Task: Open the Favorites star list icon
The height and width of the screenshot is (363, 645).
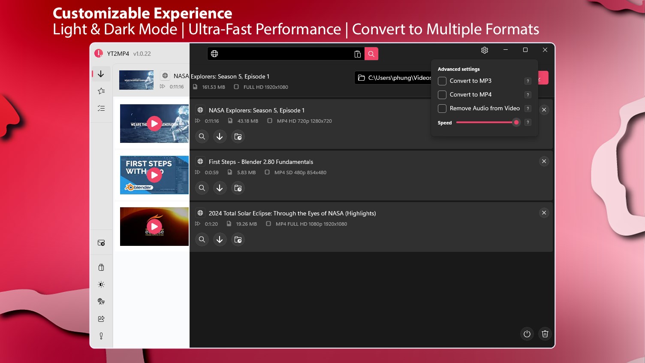Action: (x=101, y=91)
